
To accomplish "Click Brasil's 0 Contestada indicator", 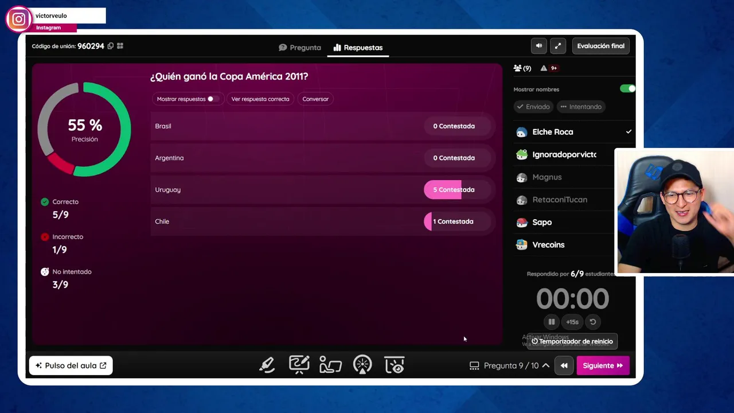I will [458, 126].
